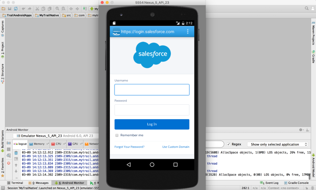
Task: Open the Emulator Nexus_5_API_23 device dropdown
Action: click(x=56, y=136)
